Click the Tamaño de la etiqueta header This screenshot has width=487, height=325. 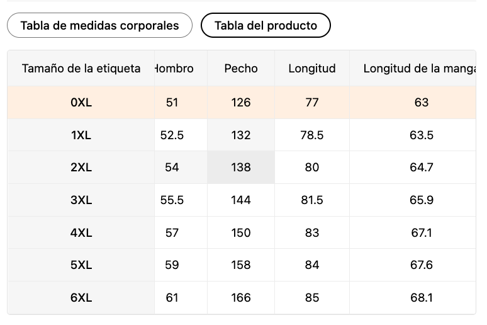[x=81, y=69]
